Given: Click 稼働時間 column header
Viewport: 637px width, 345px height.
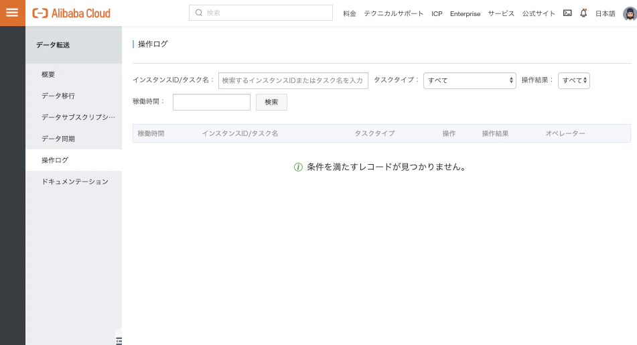Looking at the screenshot, I should pyautogui.click(x=151, y=133).
